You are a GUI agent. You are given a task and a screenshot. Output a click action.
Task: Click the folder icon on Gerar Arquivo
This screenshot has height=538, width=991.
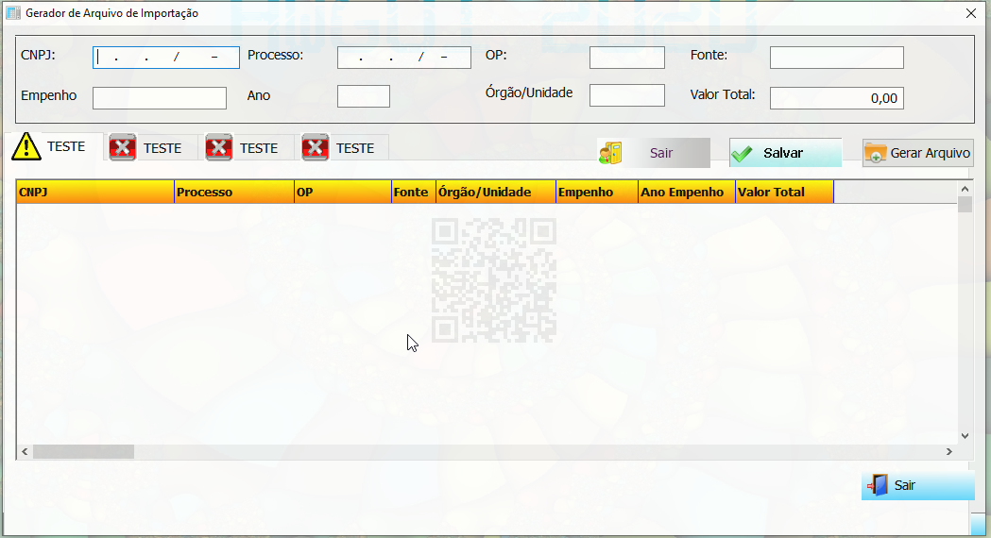876,153
